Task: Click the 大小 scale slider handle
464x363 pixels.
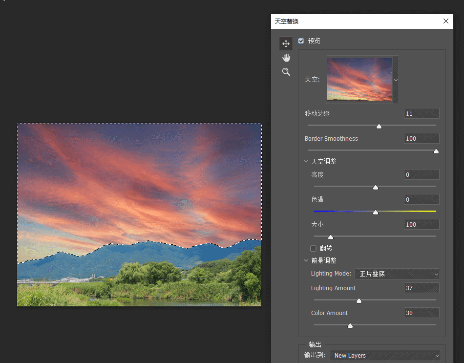Action: 331,237
